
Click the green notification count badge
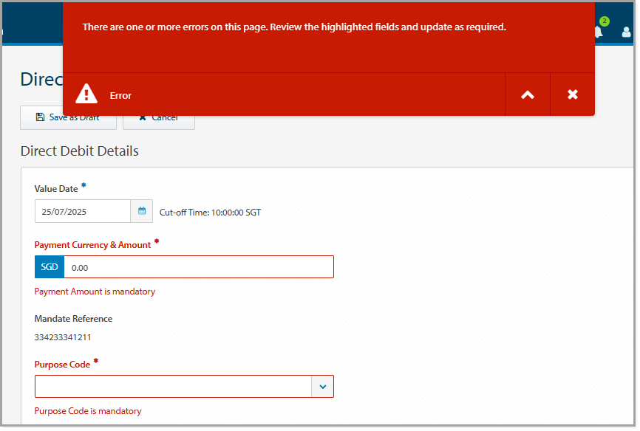pyautogui.click(x=604, y=21)
